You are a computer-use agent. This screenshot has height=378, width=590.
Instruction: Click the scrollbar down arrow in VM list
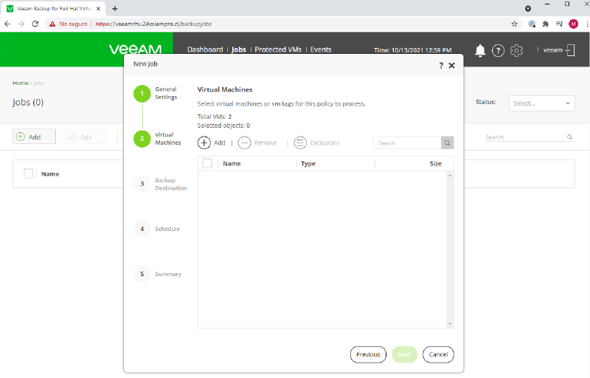[x=450, y=324]
